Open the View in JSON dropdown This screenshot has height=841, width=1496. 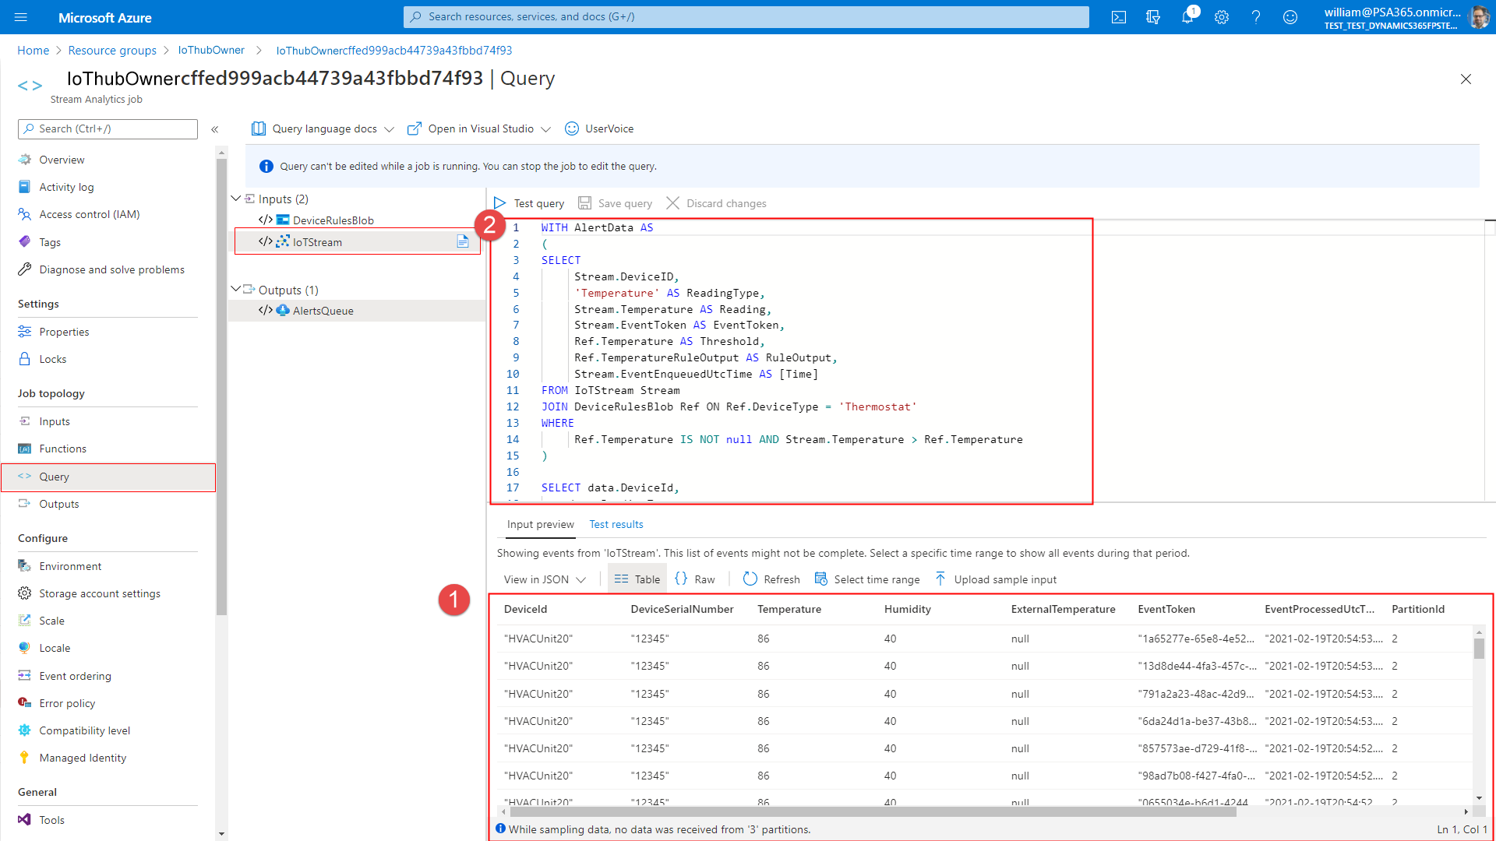tap(542, 579)
